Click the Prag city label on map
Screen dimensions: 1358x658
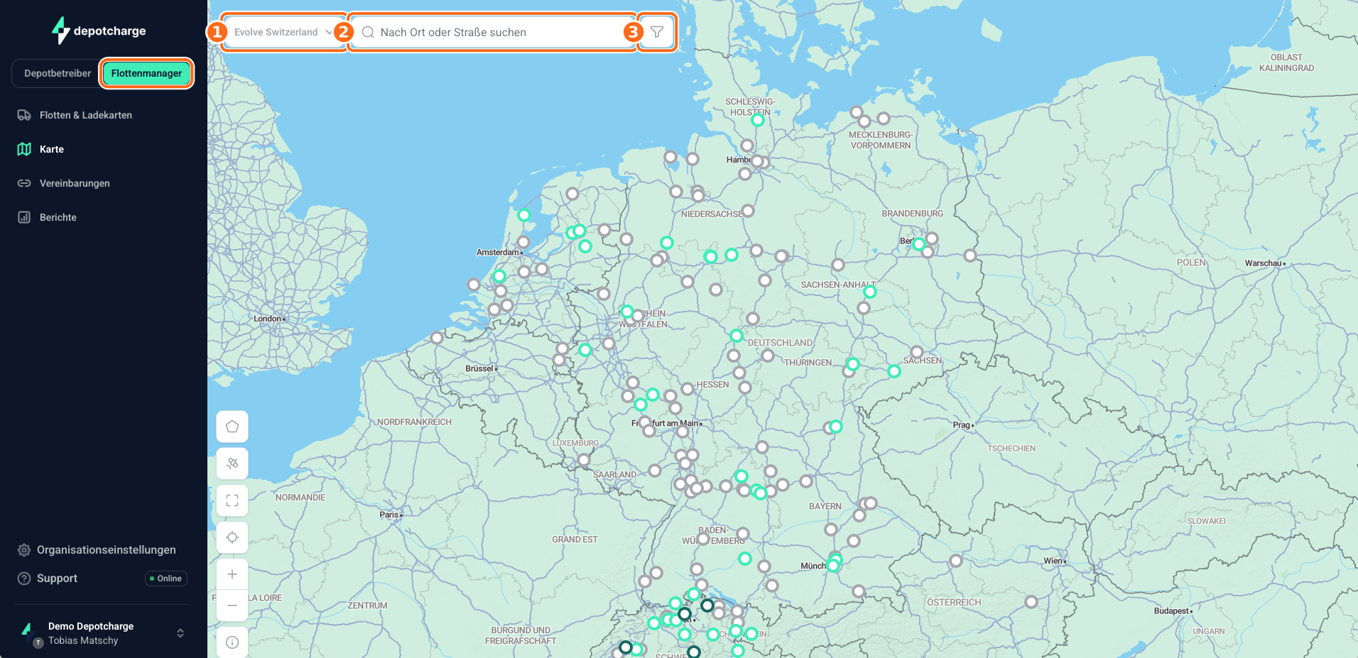tap(961, 425)
